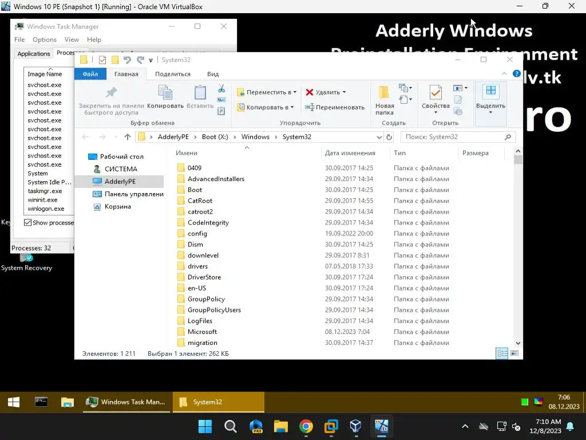586x440 pixels.
Task: Open Удалить delete options dropdown
Action: coord(326,92)
